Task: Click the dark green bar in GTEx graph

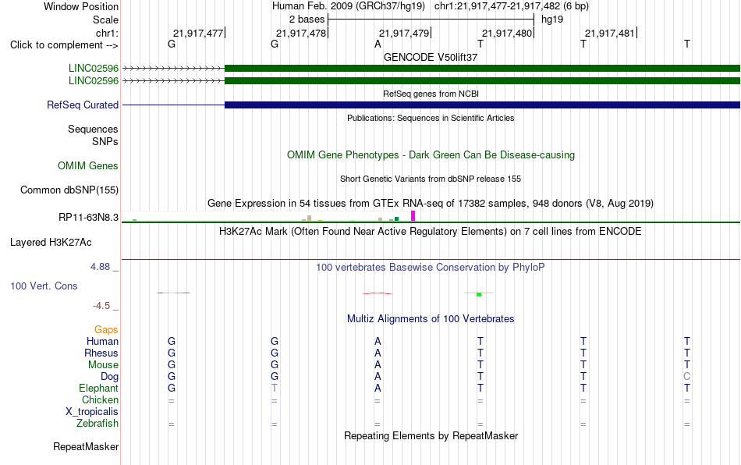Action: click(x=396, y=218)
